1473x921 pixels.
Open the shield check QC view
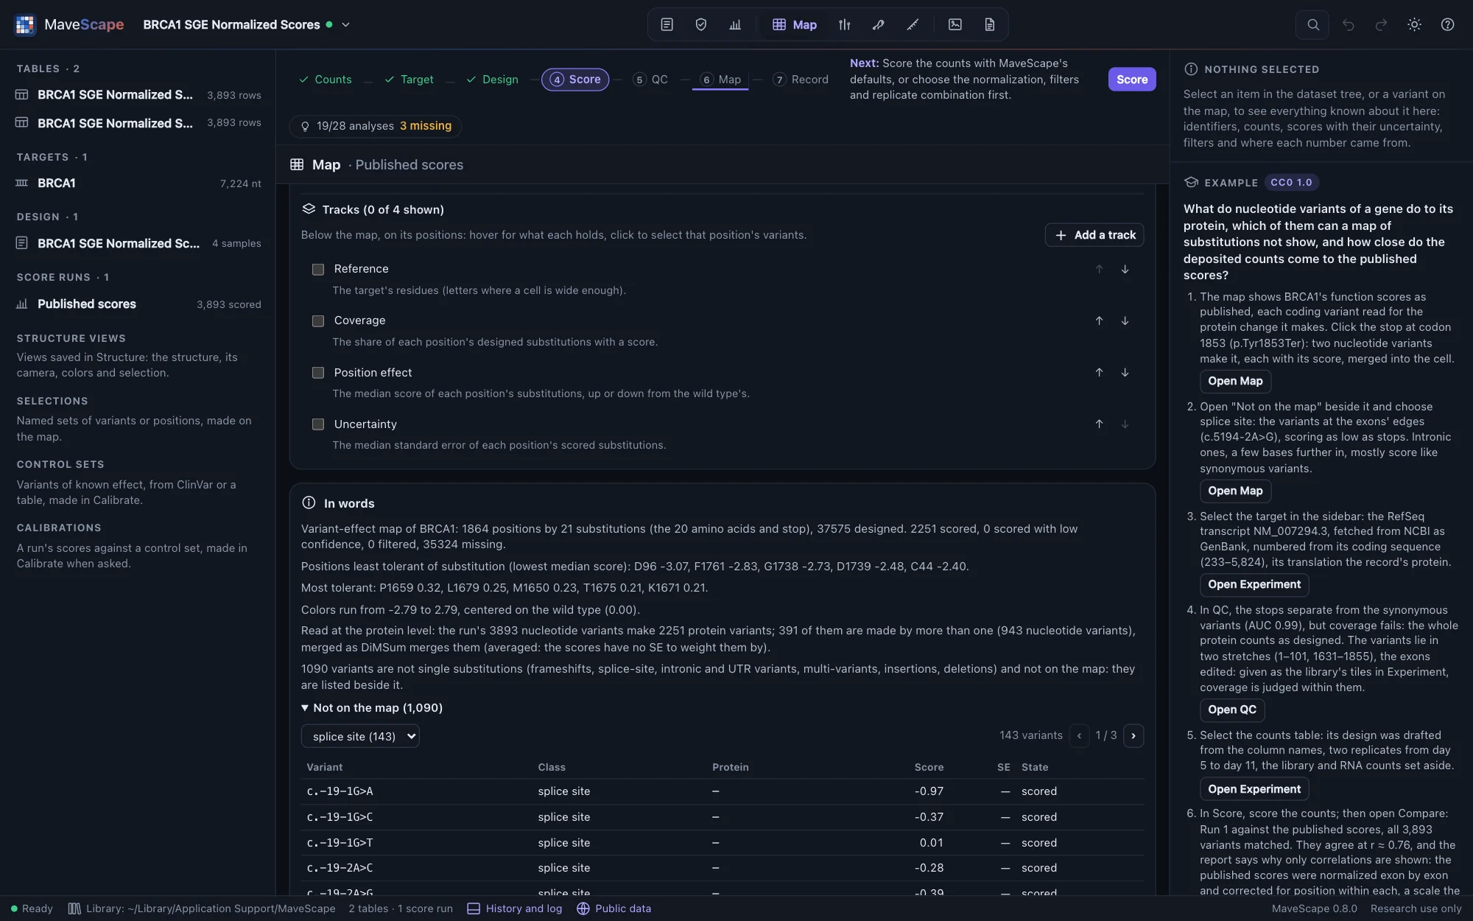[x=701, y=24]
